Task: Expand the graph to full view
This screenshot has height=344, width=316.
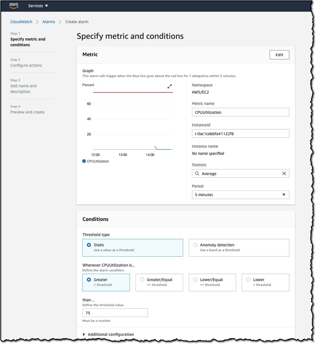Action: [x=170, y=86]
